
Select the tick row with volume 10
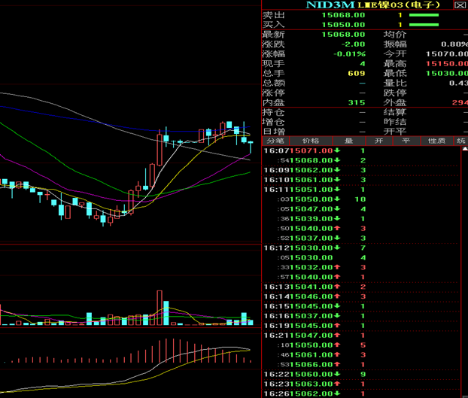pyautogui.click(x=361, y=199)
